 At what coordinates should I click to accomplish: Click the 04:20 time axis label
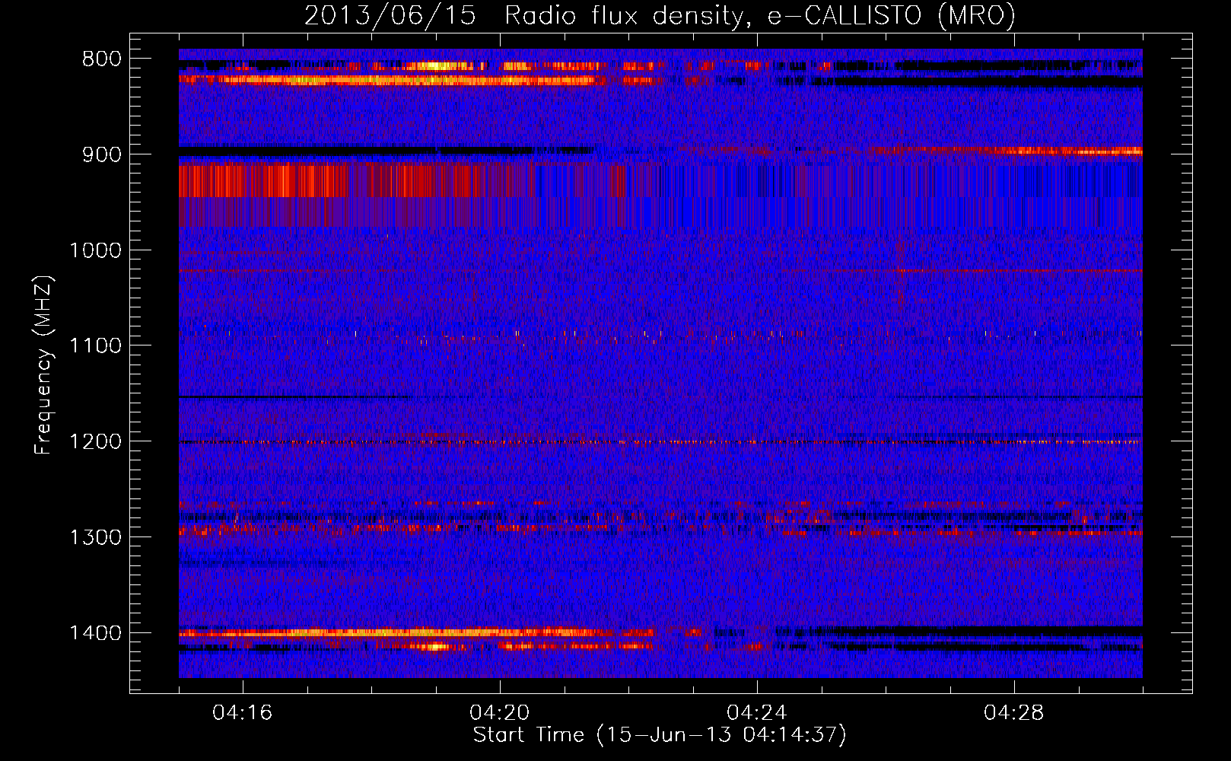(500, 713)
